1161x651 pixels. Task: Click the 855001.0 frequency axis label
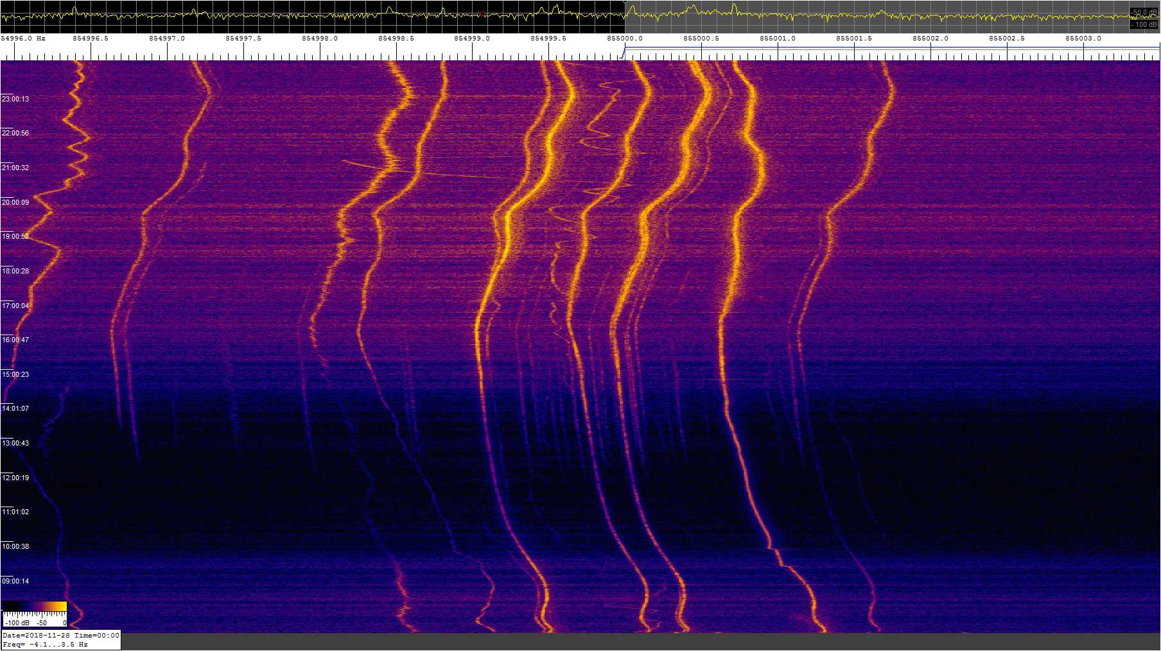(778, 39)
